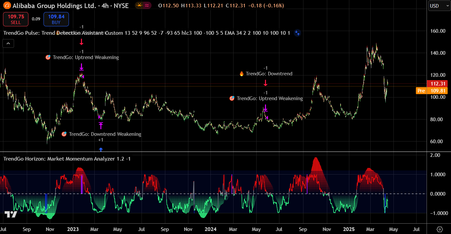This screenshot has height=234, width=451.
Task: Click the 112.31 current price label
Action: pos(437,84)
